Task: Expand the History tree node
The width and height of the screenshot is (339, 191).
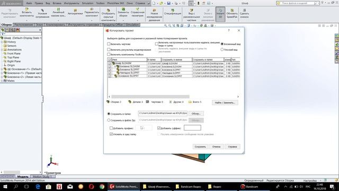Action: [2, 42]
